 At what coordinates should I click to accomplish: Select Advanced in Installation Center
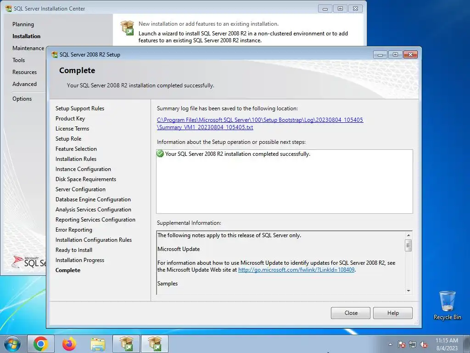point(25,84)
